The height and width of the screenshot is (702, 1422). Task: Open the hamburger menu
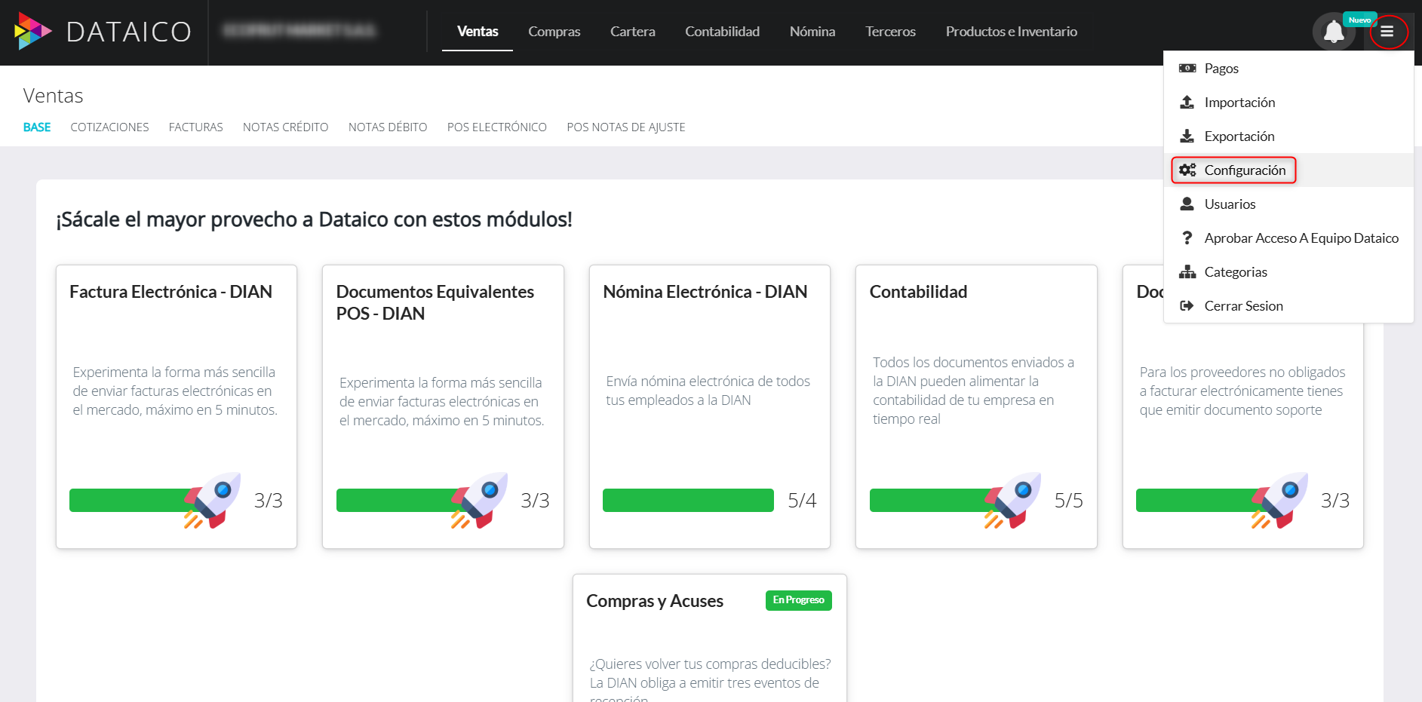(x=1388, y=32)
